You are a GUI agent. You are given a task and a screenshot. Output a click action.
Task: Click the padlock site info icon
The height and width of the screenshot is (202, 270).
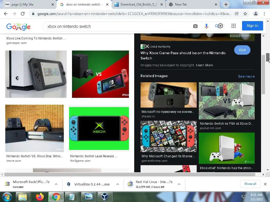click(x=33, y=14)
